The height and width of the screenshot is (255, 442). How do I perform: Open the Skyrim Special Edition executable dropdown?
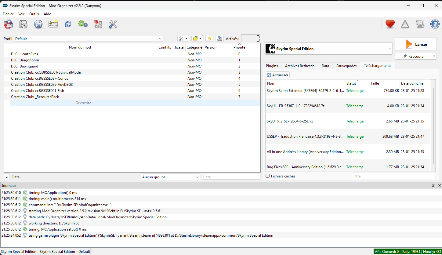pos(329,49)
